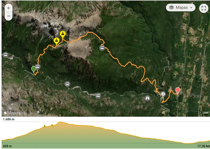Select the lower yellow summit waypoint

point(57,41)
